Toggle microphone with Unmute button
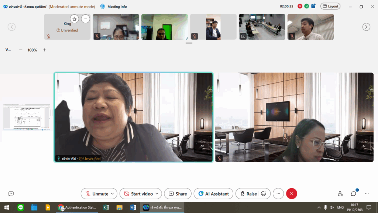This screenshot has height=213, width=378. (96, 193)
